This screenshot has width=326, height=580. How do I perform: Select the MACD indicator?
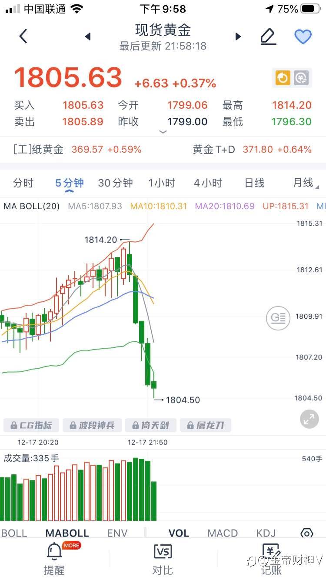223,533
